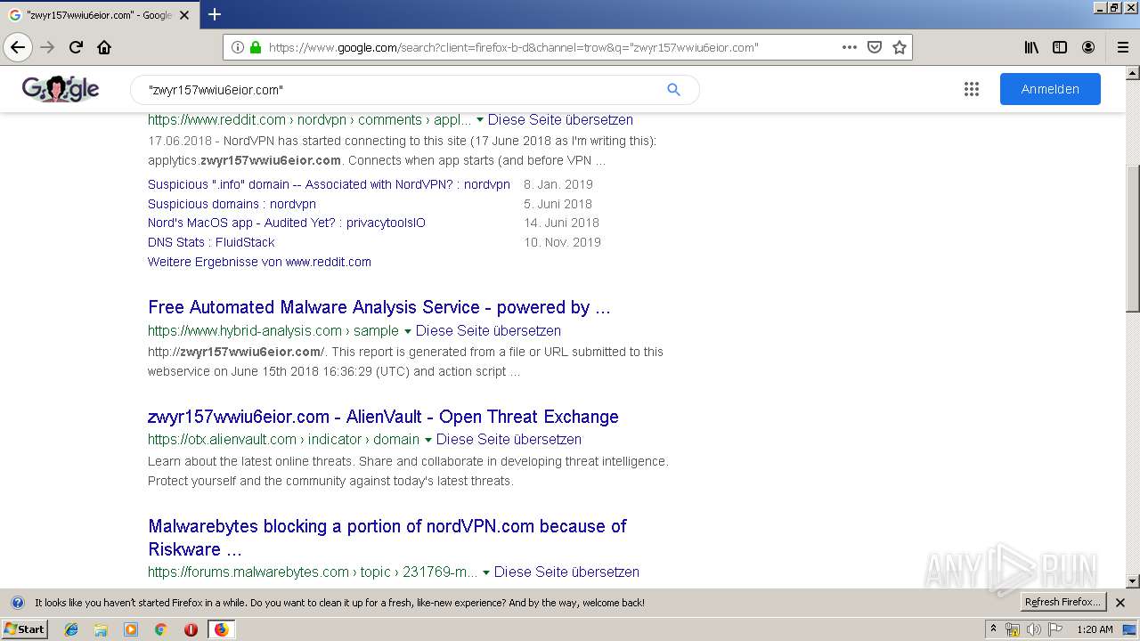The width and height of the screenshot is (1140, 641).
Task: Dismiss the Firefox refresh notification bar
Action: (1120, 603)
